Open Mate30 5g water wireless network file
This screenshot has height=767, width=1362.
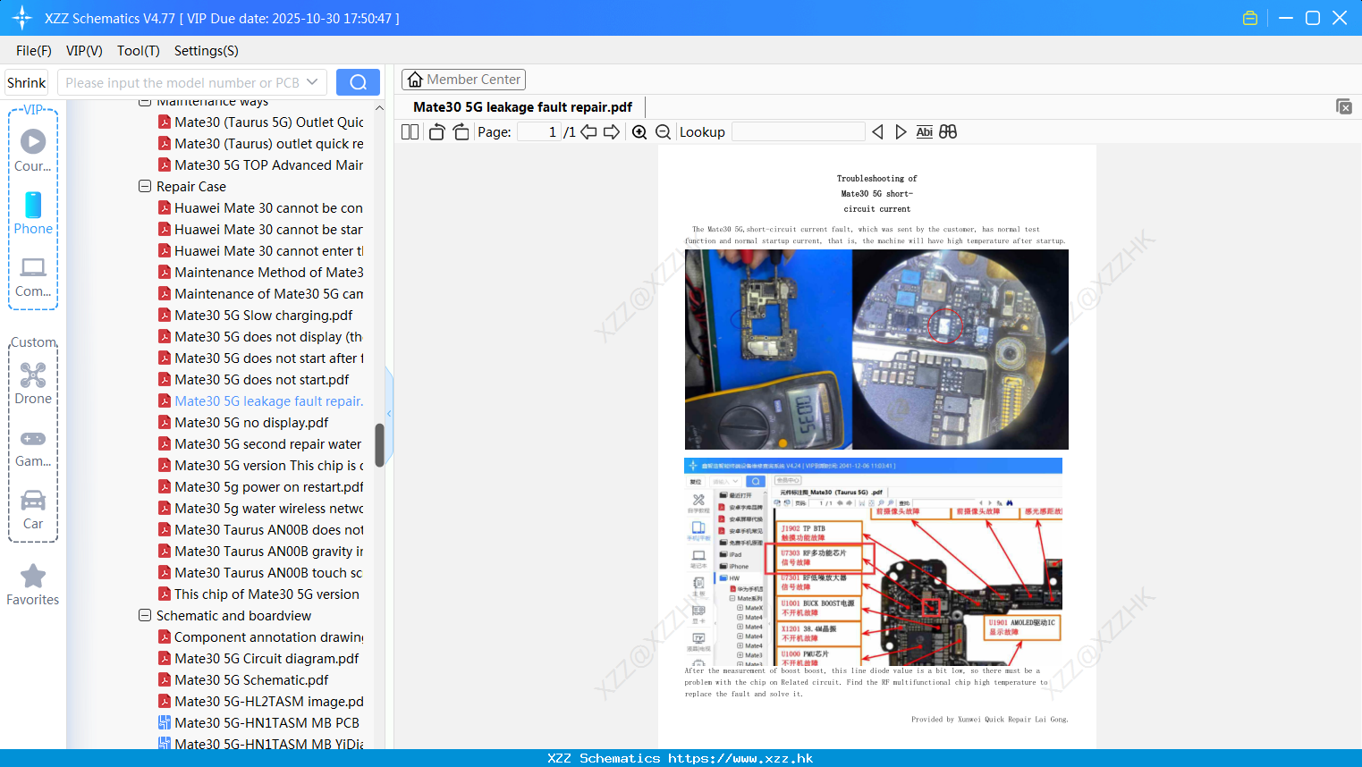(x=260, y=509)
